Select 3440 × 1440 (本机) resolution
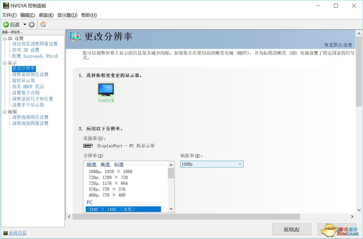This screenshot has width=363, height=239. [123, 209]
